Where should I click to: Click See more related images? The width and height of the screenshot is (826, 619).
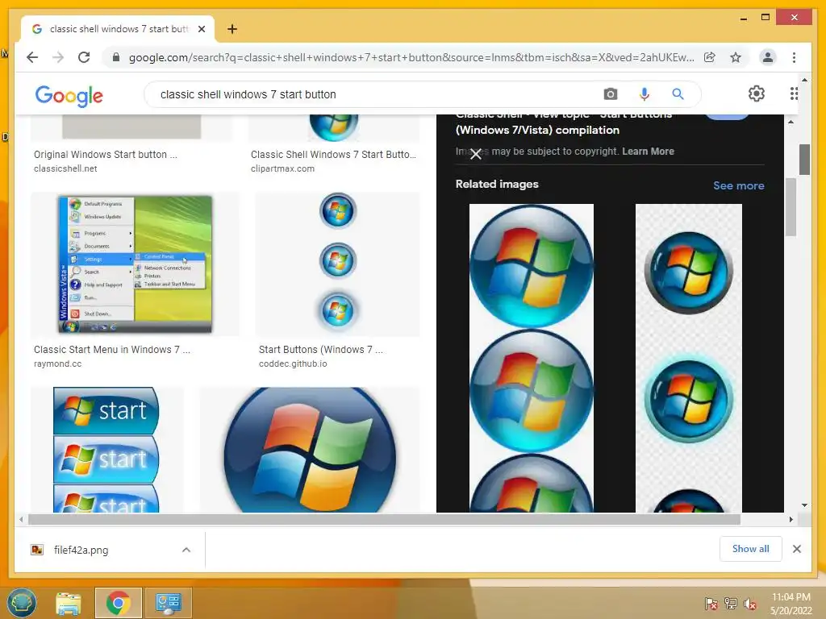pos(739,185)
